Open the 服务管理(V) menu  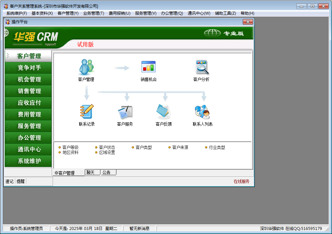click(x=146, y=13)
